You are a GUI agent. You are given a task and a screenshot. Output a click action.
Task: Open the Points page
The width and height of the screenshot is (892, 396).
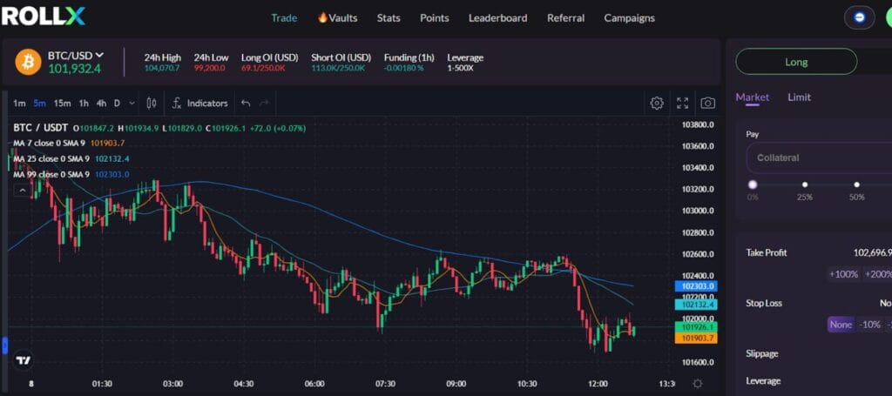[434, 18]
